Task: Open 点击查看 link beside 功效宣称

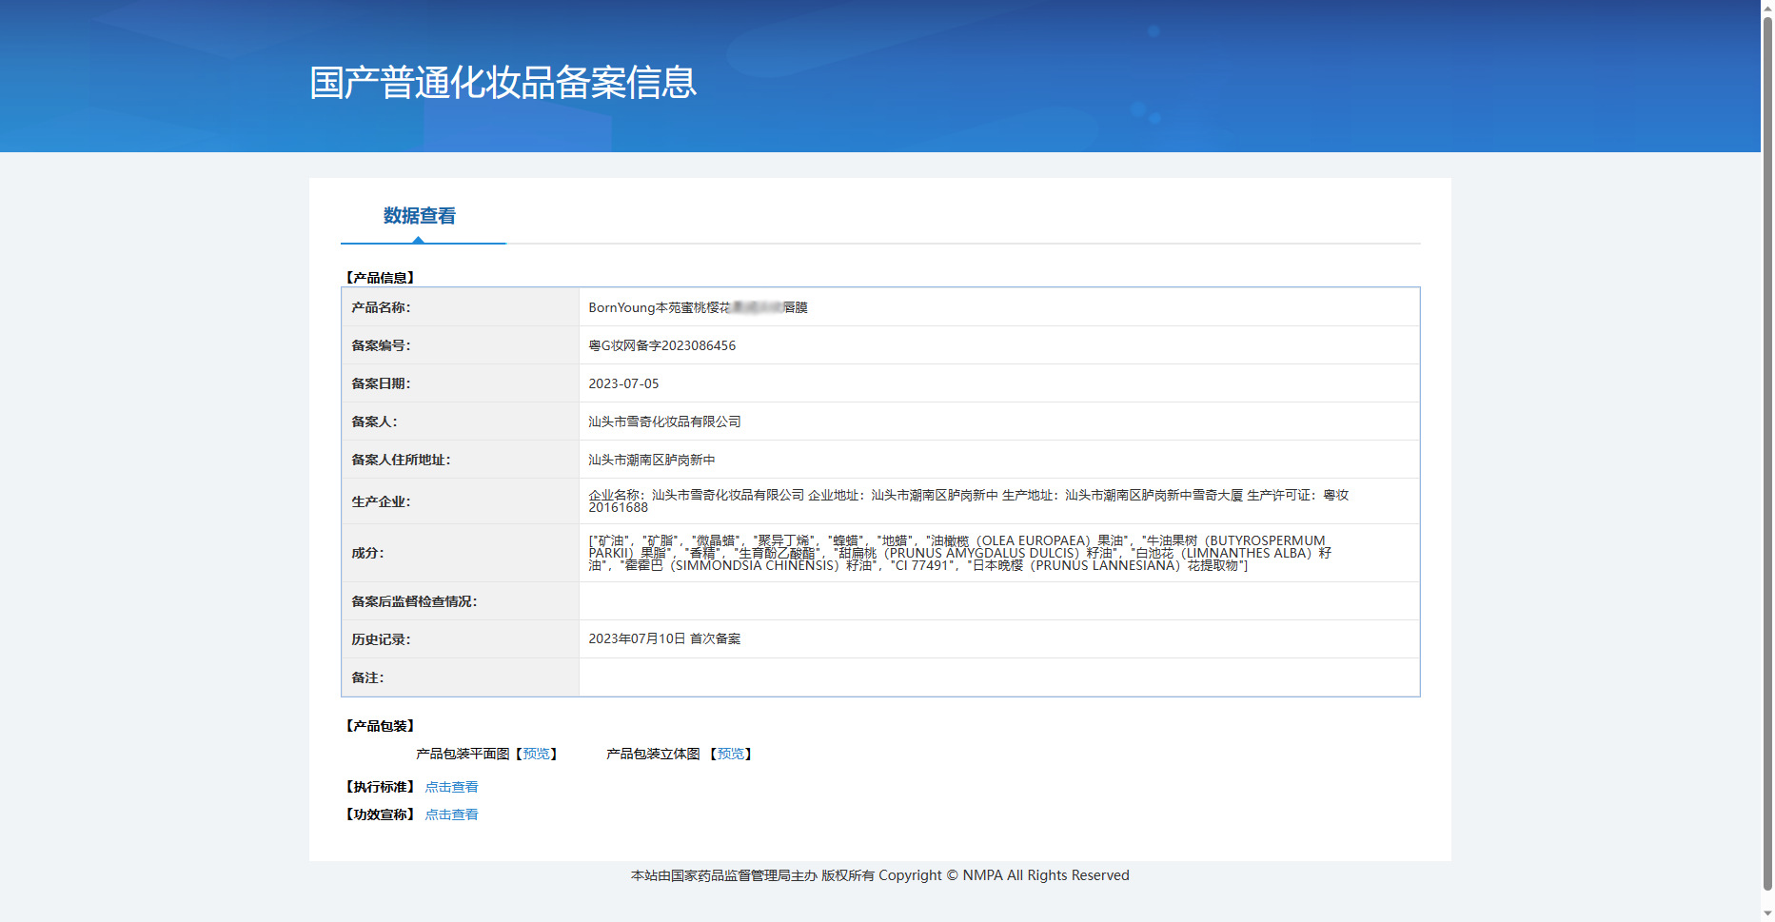Action: point(451,814)
